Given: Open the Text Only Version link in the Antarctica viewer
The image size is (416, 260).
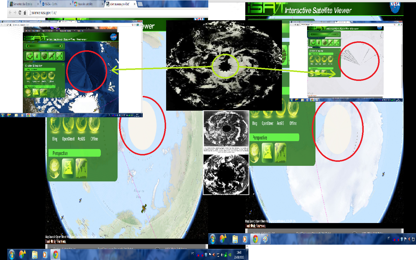Looking at the screenshot, I should pos(255,226).
